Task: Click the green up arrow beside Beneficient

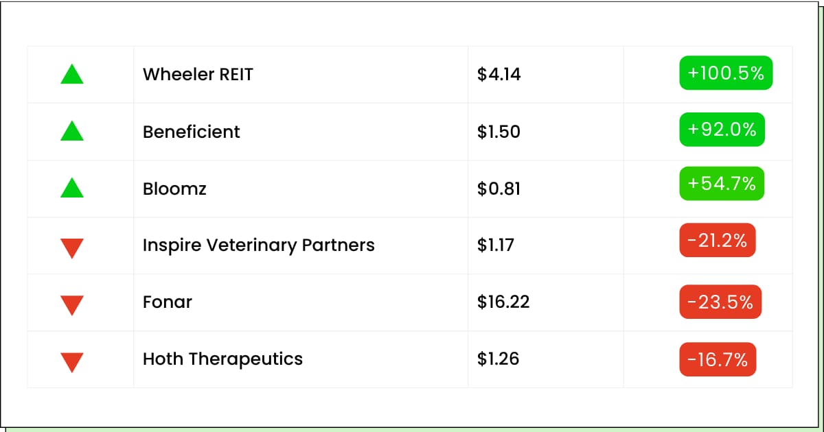Action: click(x=72, y=131)
